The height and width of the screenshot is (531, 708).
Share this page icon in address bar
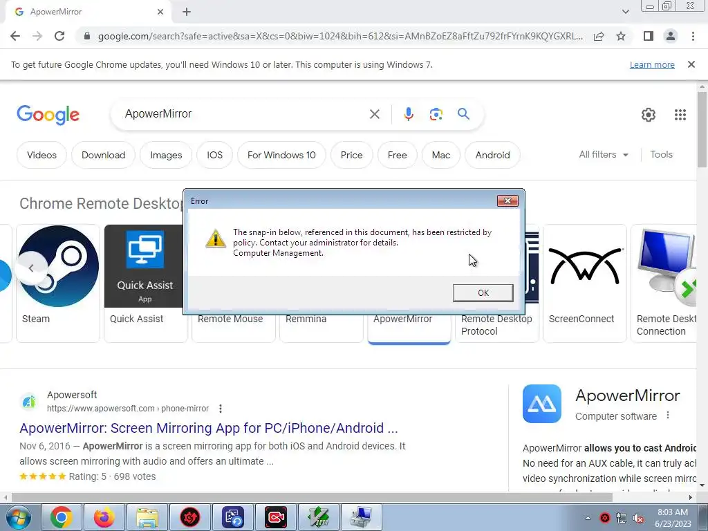[599, 36]
